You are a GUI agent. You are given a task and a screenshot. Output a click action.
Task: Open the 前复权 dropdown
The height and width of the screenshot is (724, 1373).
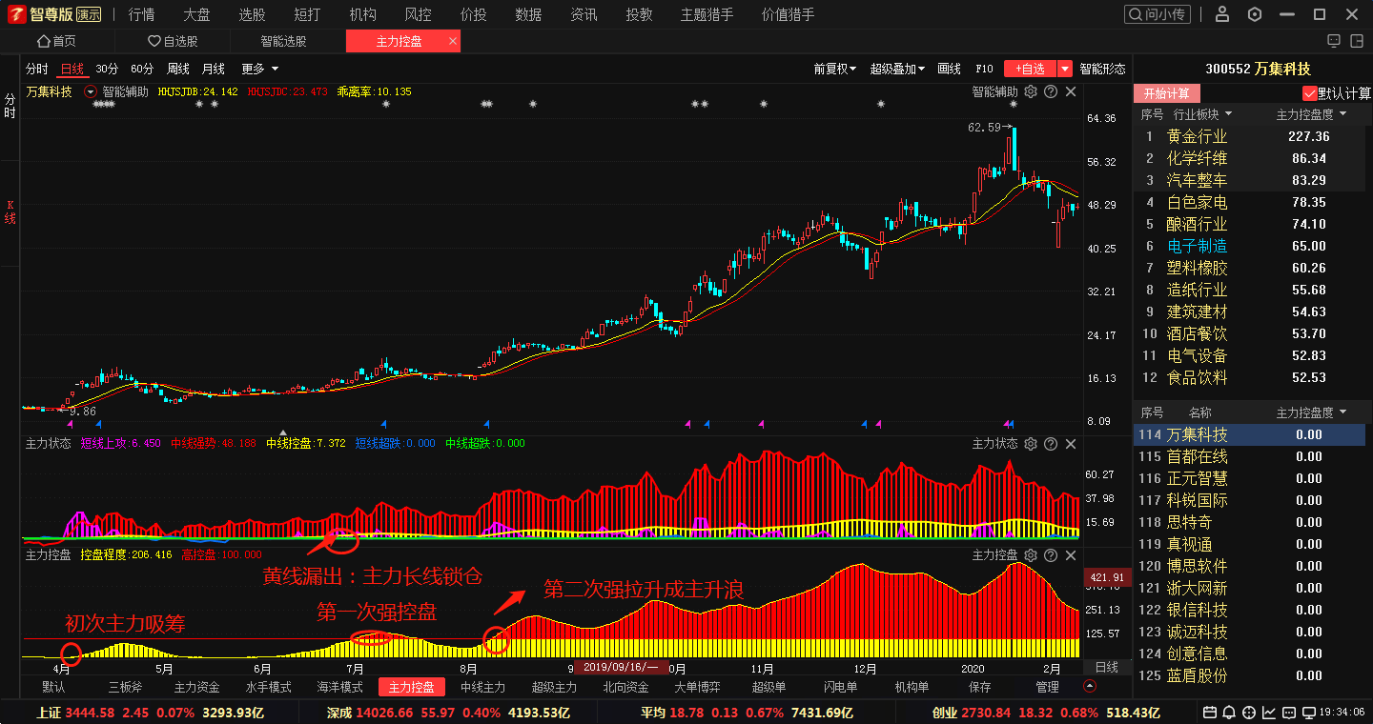point(834,69)
